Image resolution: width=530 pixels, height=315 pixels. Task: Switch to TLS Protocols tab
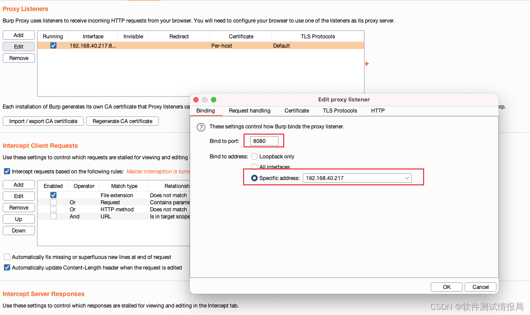(x=340, y=111)
